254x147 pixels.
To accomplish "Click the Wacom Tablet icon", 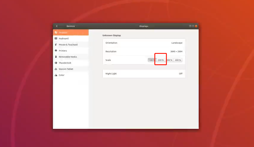I will coord(56,69).
